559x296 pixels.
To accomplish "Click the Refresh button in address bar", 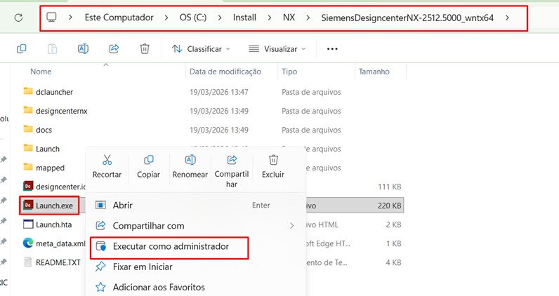I will 19,17.
